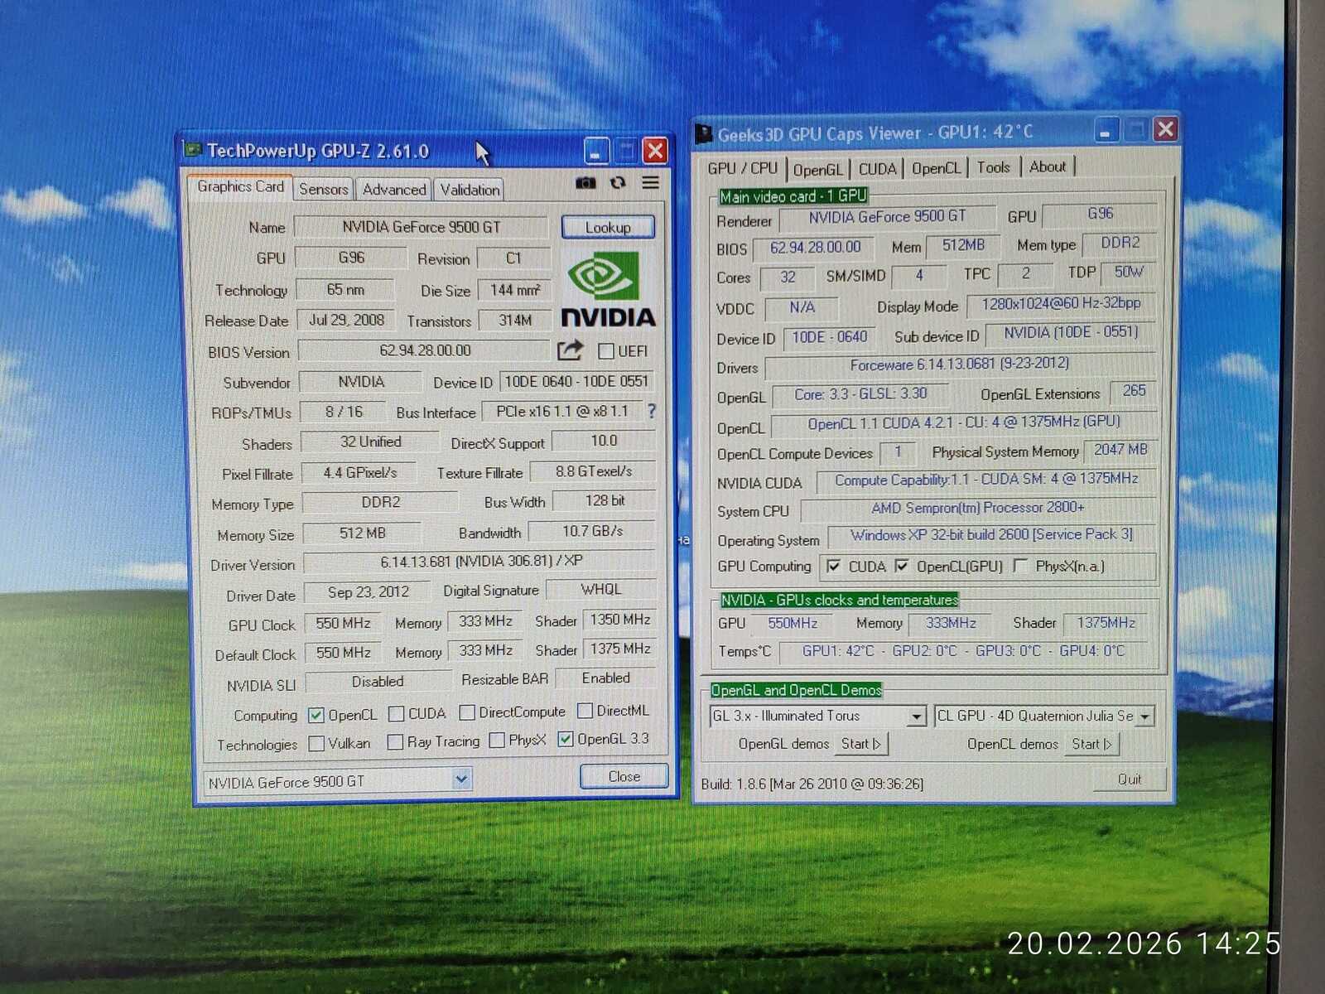The height and width of the screenshot is (994, 1325).
Task: Click the Driver Version field
Action: (480, 562)
